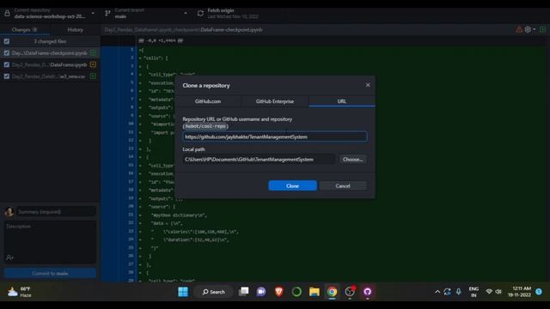The width and height of the screenshot is (550, 309).
Task: Click the green added status icon on DataFrame-checkpoint.ipynb
Action: coord(93,53)
